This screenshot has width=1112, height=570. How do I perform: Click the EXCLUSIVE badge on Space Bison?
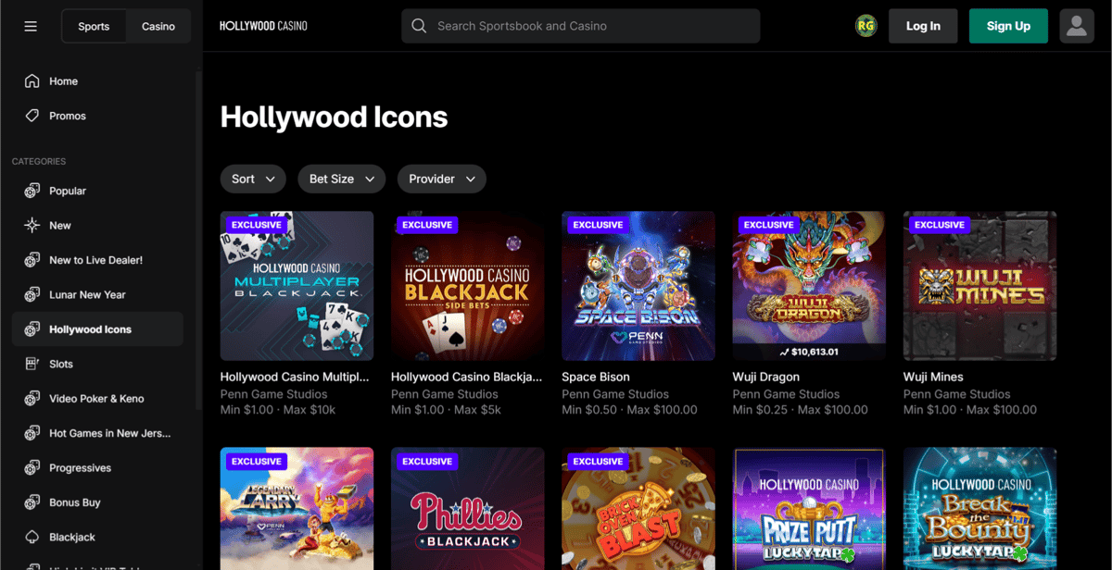click(598, 225)
